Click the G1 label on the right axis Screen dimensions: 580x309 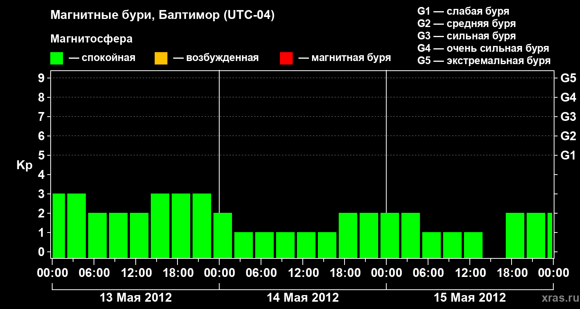tap(568, 155)
